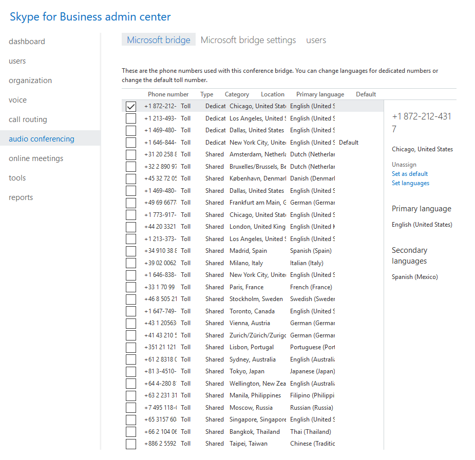Tick the Manila, Philippines checkbox
Screen dimensions: 475x460
pos(131,395)
